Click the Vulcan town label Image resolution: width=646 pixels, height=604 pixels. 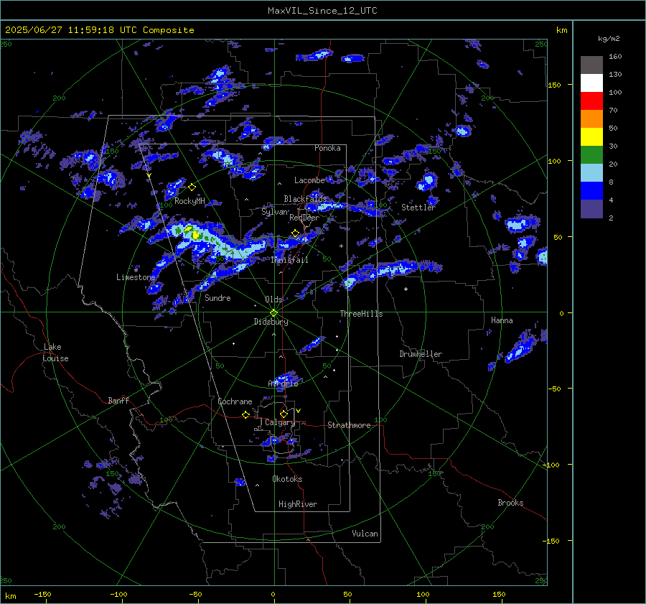(x=365, y=534)
